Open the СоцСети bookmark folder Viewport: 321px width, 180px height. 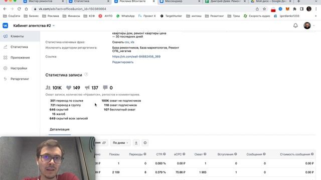(x=12, y=16)
